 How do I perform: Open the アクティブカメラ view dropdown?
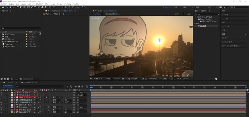pos(154,79)
